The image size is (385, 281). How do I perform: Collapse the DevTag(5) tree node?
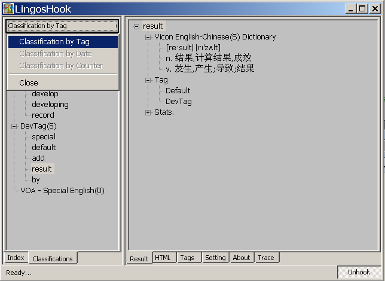14,126
